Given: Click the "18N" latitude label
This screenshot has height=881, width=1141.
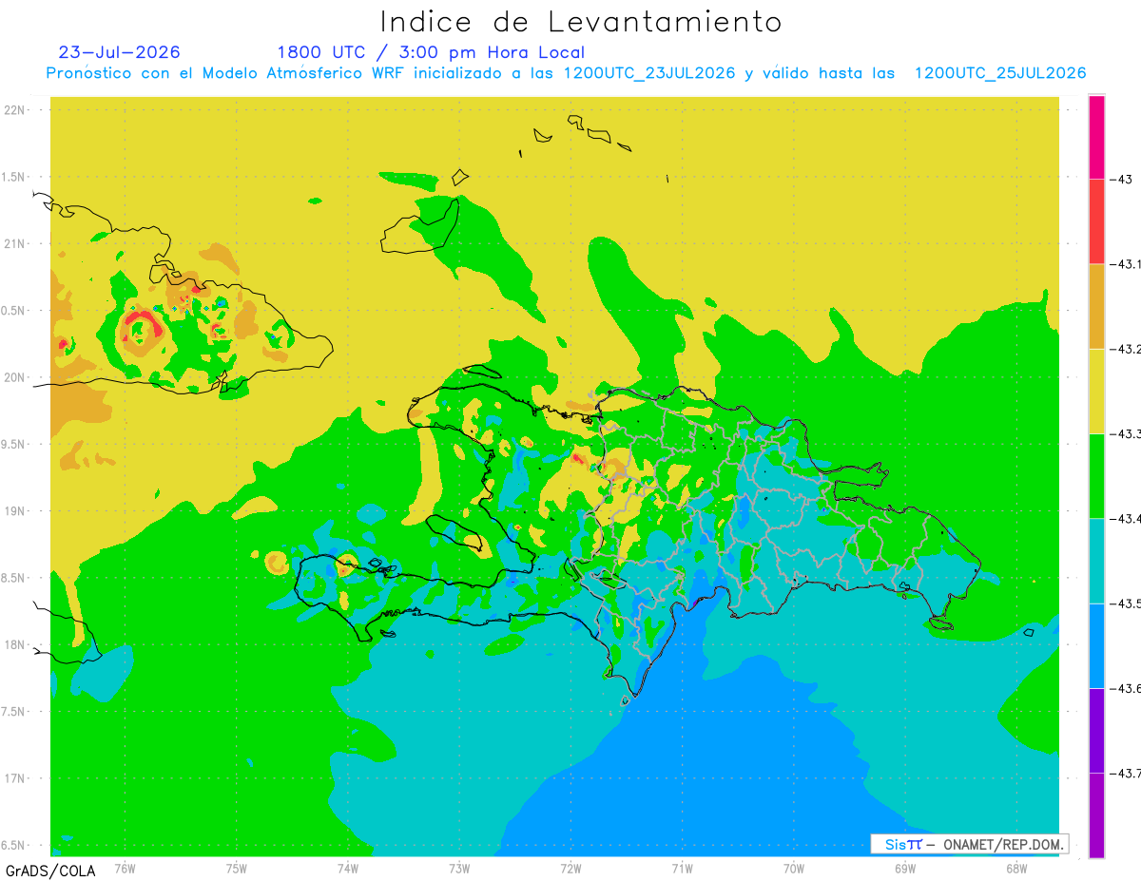Looking at the screenshot, I should (x=16, y=644).
